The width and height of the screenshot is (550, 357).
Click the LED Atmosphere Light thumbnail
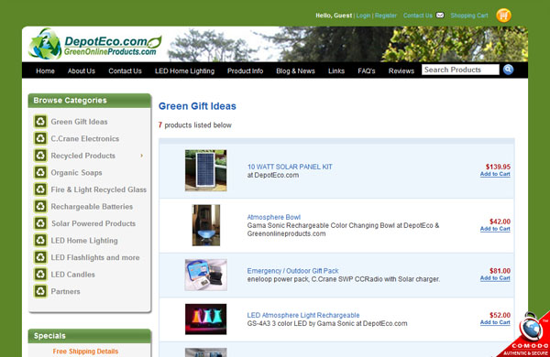pos(206,319)
